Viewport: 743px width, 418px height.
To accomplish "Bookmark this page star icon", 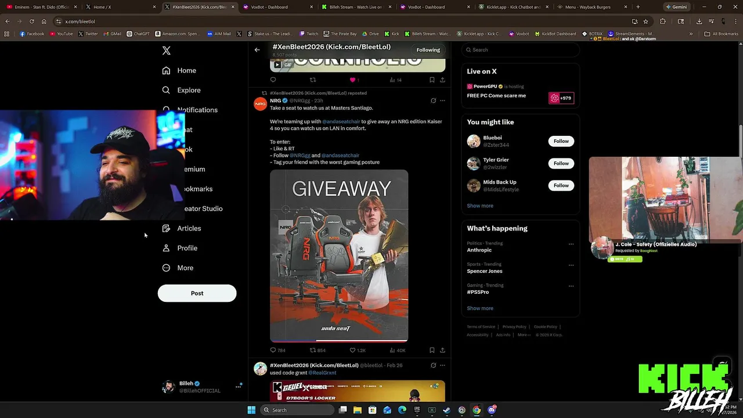I will tap(645, 21).
